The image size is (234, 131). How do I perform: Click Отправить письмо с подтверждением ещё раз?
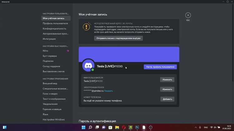118,38
